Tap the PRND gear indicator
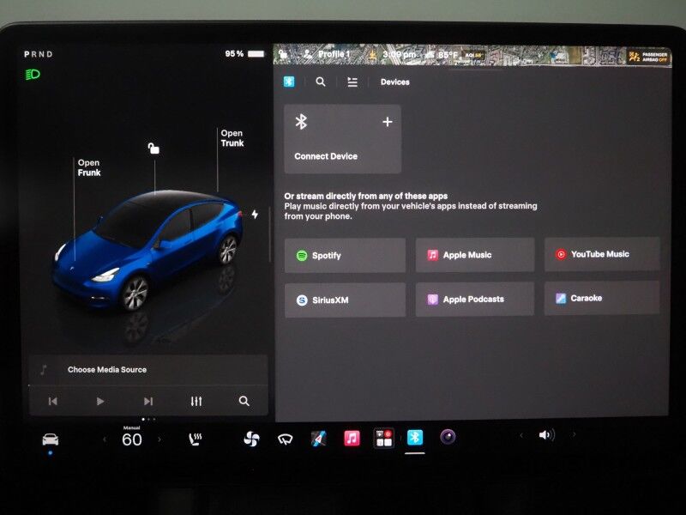Viewport: 686px width, 515px height. pos(39,54)
